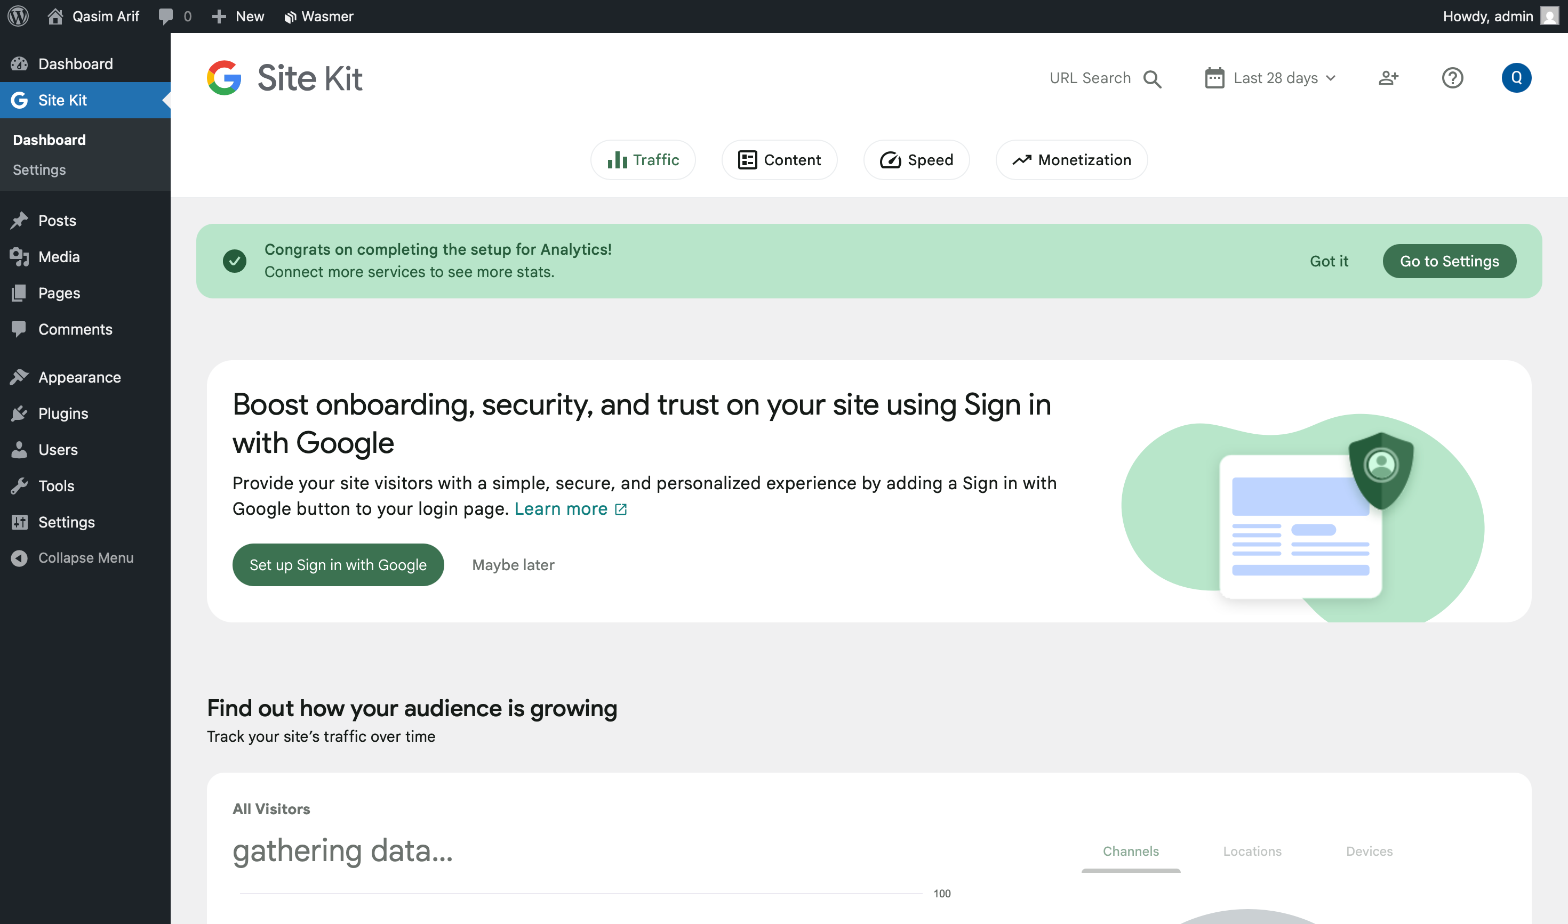Jump to the Speed section
1568x924 pixels.
pyautogui.click(x=916, y=160)
